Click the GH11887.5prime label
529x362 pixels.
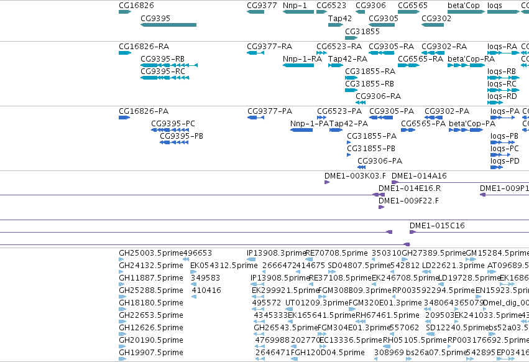tap(151, 278)
